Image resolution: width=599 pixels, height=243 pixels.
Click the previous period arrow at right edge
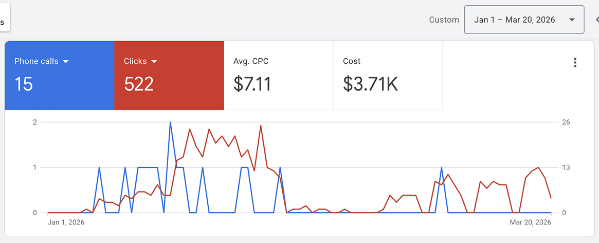596,20
